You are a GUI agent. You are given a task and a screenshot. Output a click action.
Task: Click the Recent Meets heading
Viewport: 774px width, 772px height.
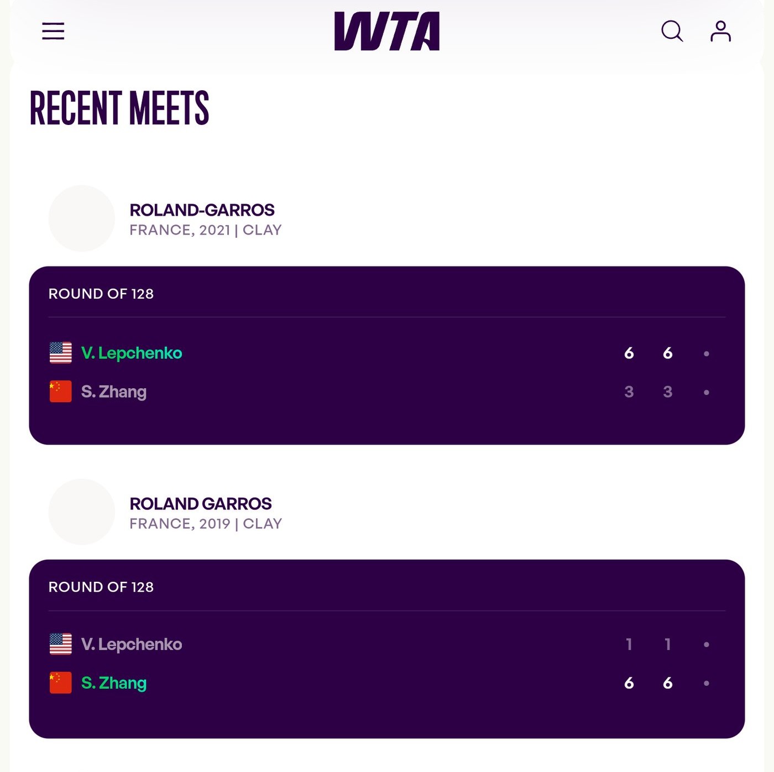pyautogui.click(x=119, y=108)
